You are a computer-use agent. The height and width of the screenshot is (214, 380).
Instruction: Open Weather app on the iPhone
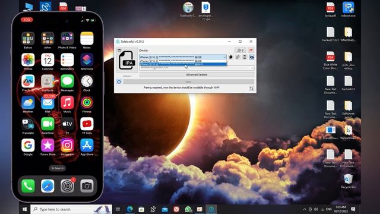click(28, 102)
